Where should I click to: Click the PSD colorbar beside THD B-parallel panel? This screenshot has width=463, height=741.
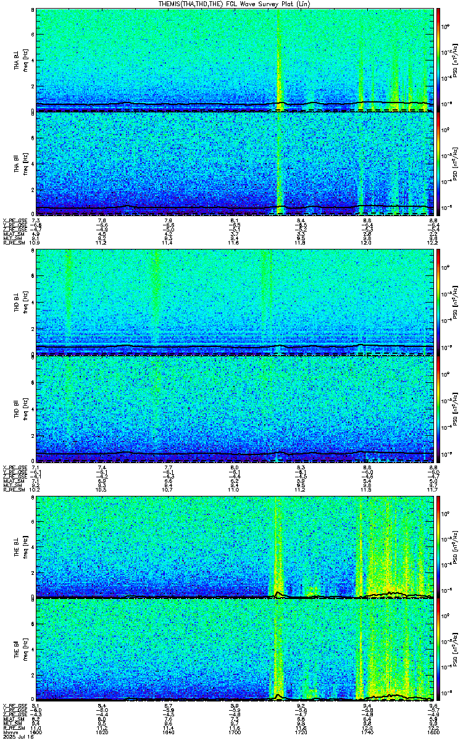[x=438, y=408]
